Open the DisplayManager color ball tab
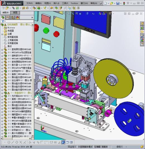The width and height of the screenshot is (145, 149). pyautogui.click(x=17, y=18)
